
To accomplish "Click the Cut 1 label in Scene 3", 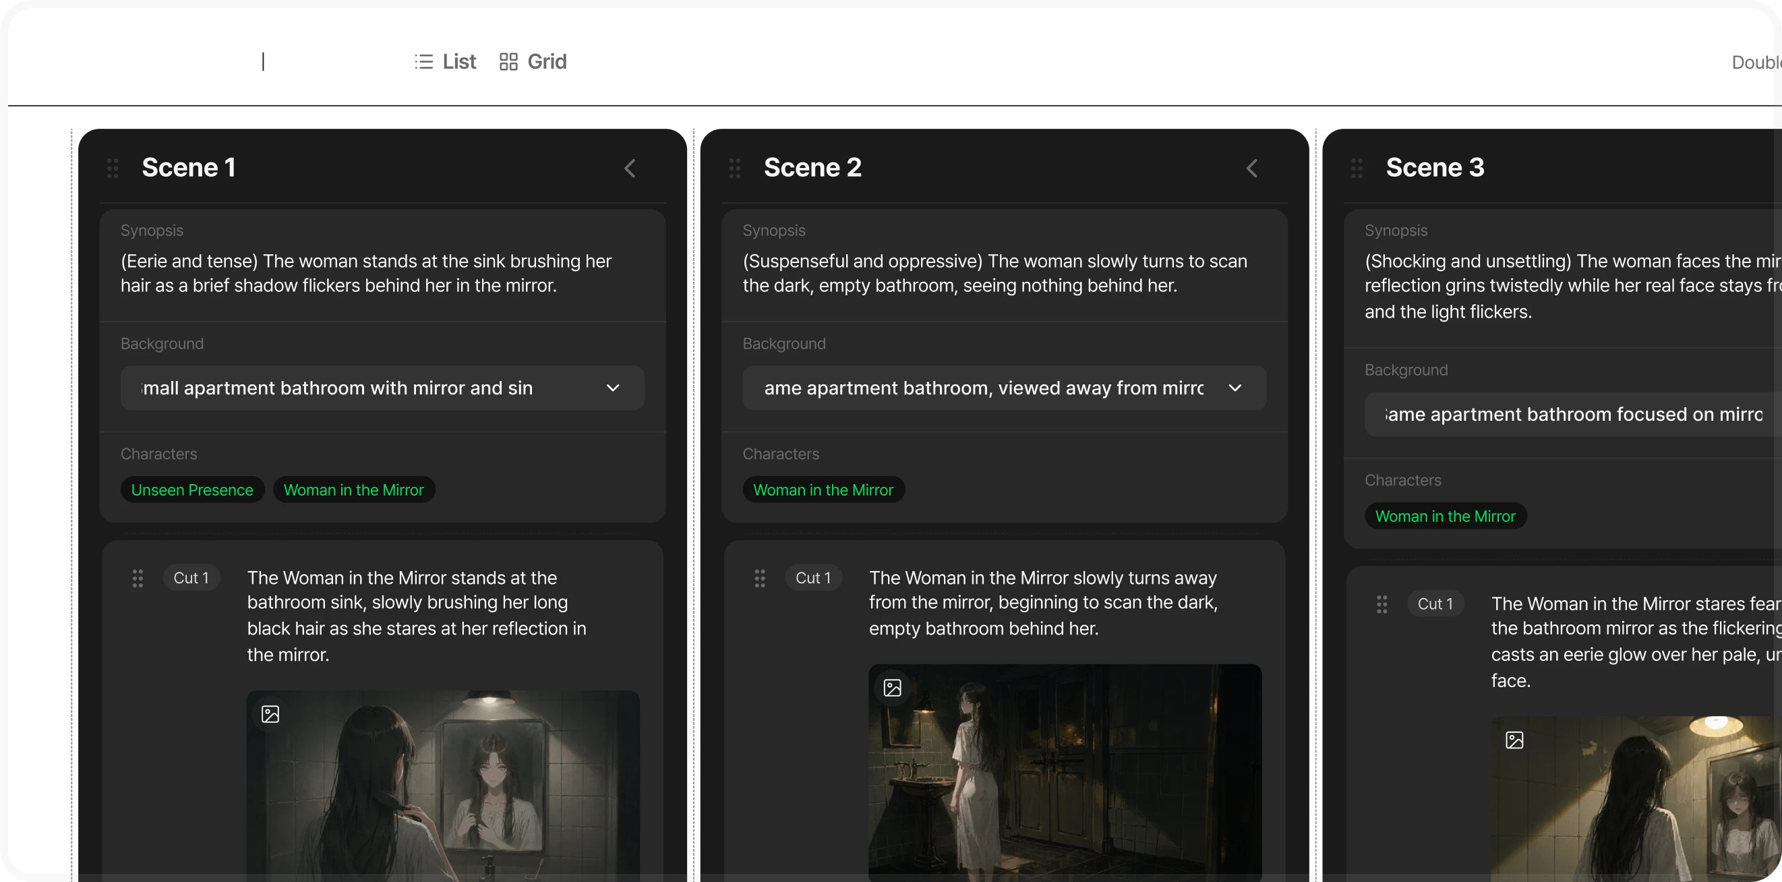I will coord(1435,604).
